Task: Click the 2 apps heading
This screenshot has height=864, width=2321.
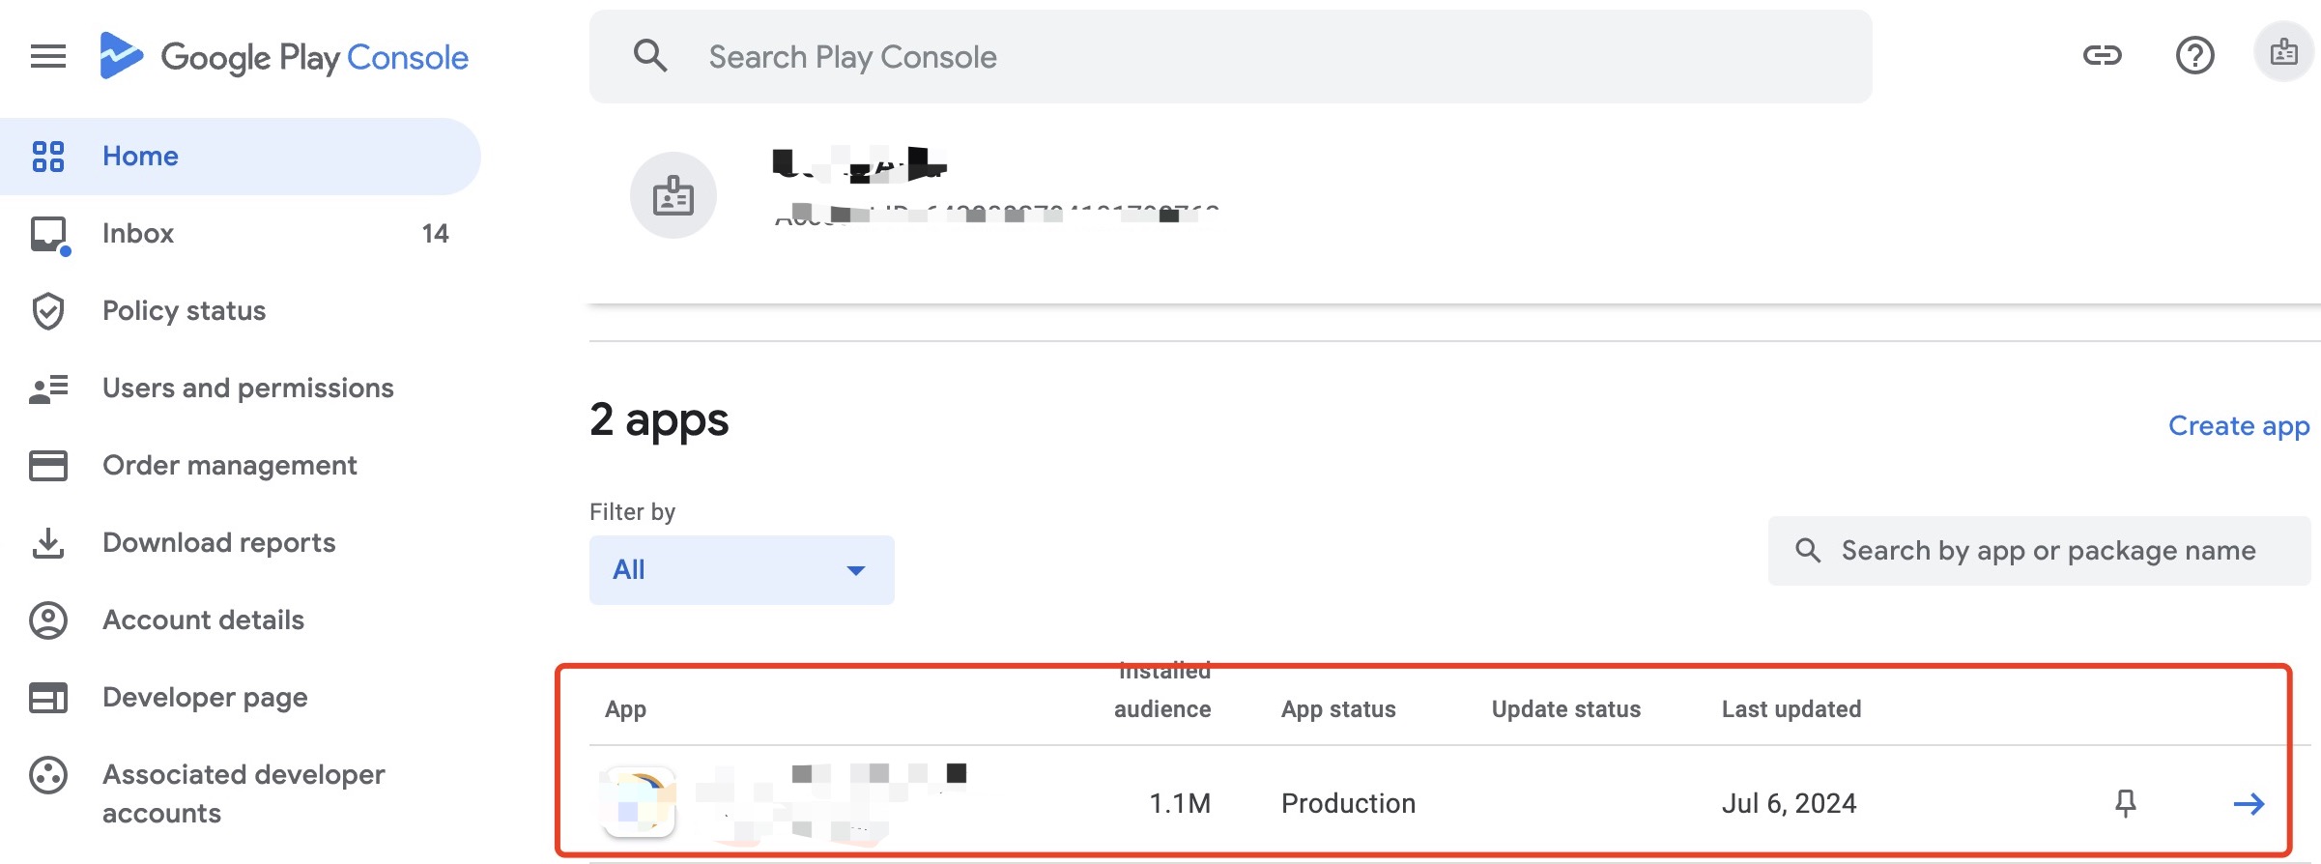Action: pos(659,420)
